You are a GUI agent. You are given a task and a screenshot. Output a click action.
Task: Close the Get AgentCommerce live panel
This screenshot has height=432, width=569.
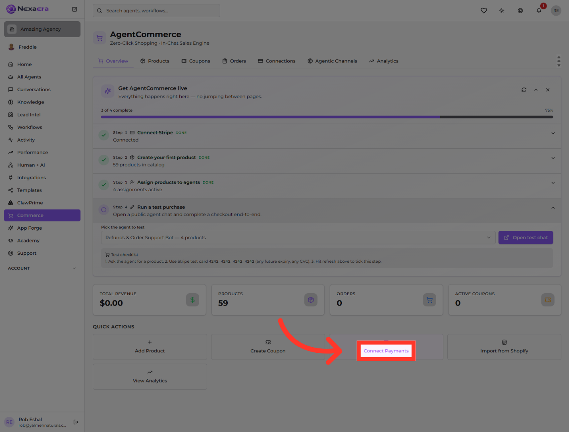coord(548,90)
